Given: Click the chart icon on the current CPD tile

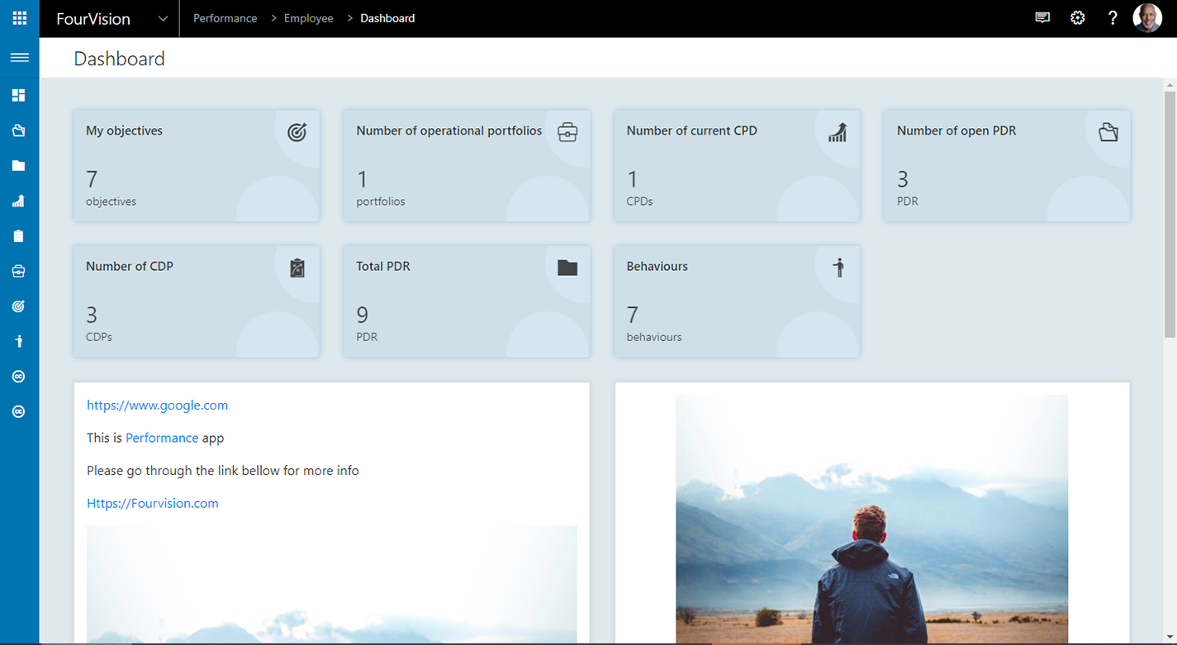Looking at the screenshot, I should 838,132.
